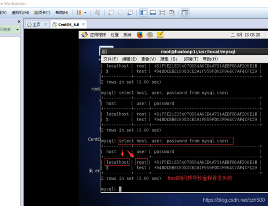Open the terminal 文件(F) menu
The width and height of the screenshot is (268, 206).
click(110, 59)
